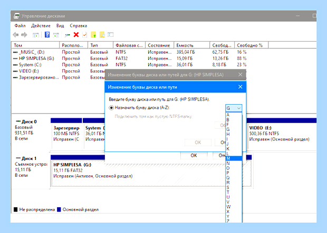The image size is (327, 233).
Task: Click the FAT32 file system cell
Action: 122,58
